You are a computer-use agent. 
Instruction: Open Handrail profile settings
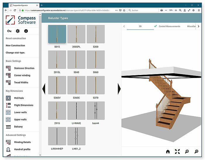click(22, 149)
